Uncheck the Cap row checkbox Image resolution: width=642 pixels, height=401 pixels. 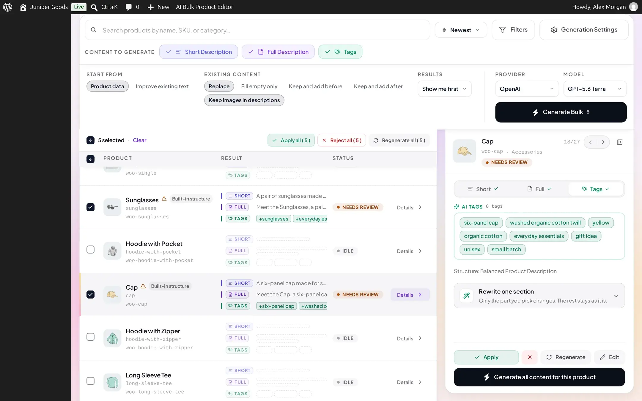91,294
